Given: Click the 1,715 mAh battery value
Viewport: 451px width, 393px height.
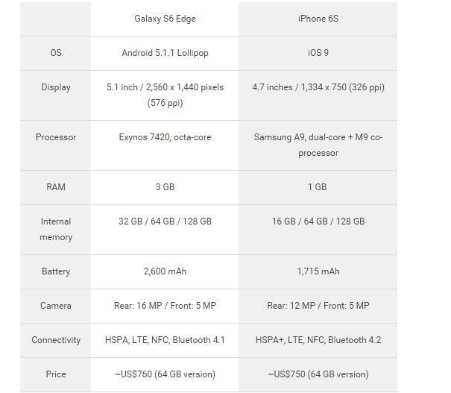Looking at the screenshot, I should click(x=318, y=271).
